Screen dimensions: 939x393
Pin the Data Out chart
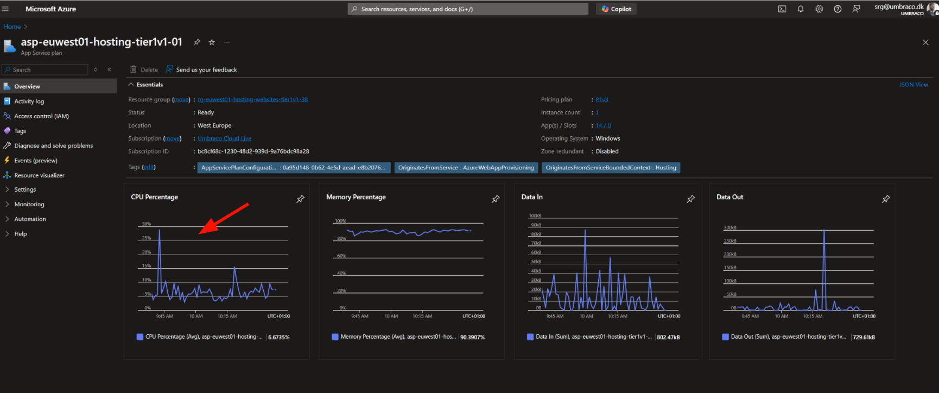coord(885,199)
